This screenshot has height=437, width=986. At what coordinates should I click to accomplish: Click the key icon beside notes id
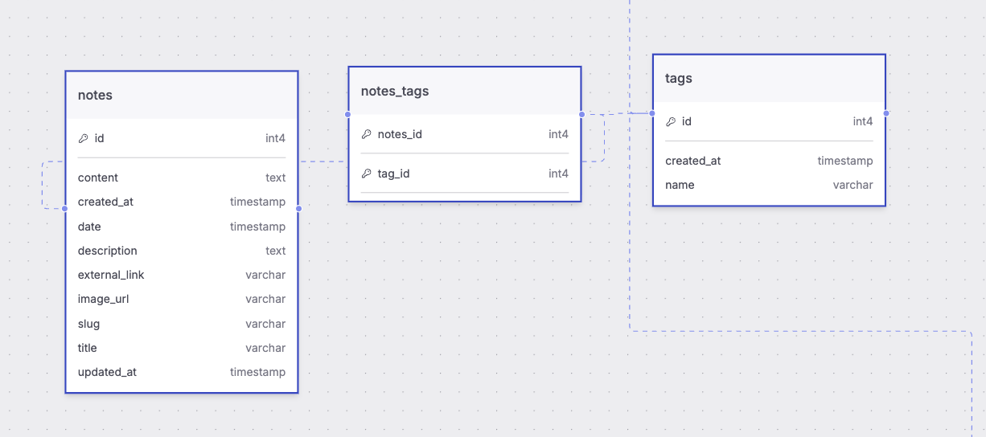(83, 138)
